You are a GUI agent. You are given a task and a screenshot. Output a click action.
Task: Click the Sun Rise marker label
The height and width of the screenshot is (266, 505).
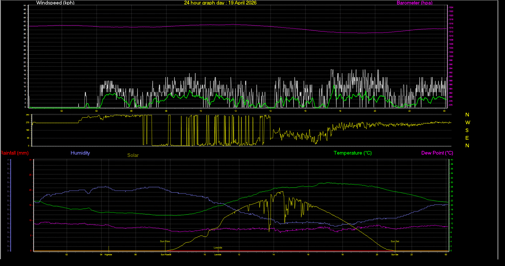tap(164, 241)
